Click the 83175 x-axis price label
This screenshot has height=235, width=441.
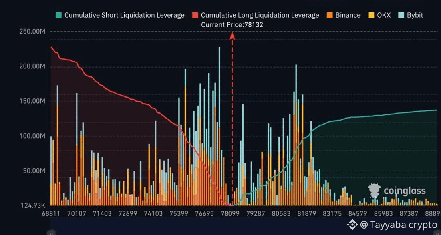332,214
